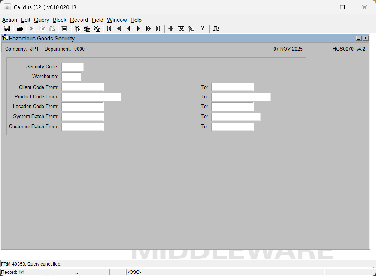Click the Save icon in toolbar
This screenshot has width=376, height=276.
[7, 29]
